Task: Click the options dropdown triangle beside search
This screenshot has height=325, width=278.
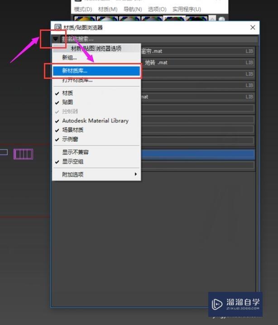Action: click(x=56, y=39)
